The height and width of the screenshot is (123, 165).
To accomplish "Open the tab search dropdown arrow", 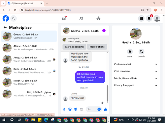I will click(3, 3).
